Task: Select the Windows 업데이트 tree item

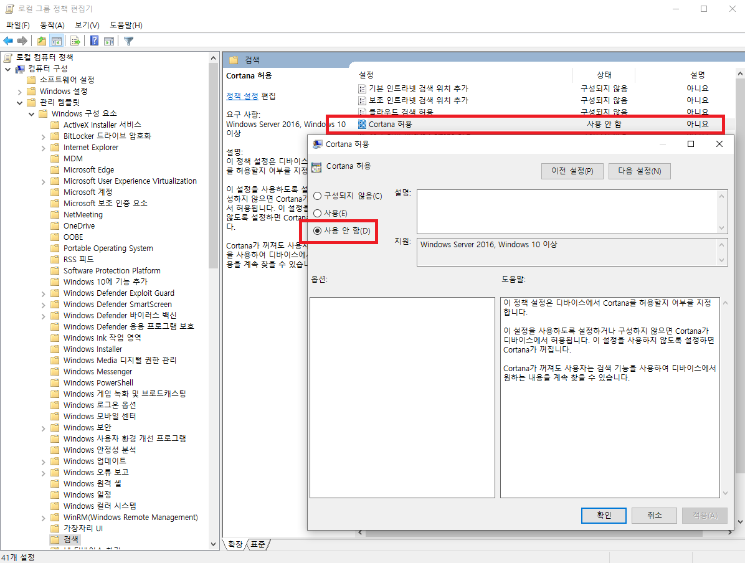Action: [95, 461]
